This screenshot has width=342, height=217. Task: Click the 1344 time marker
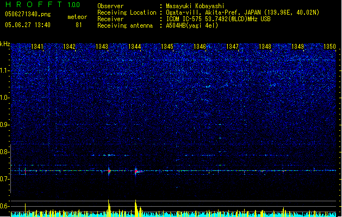135,47
